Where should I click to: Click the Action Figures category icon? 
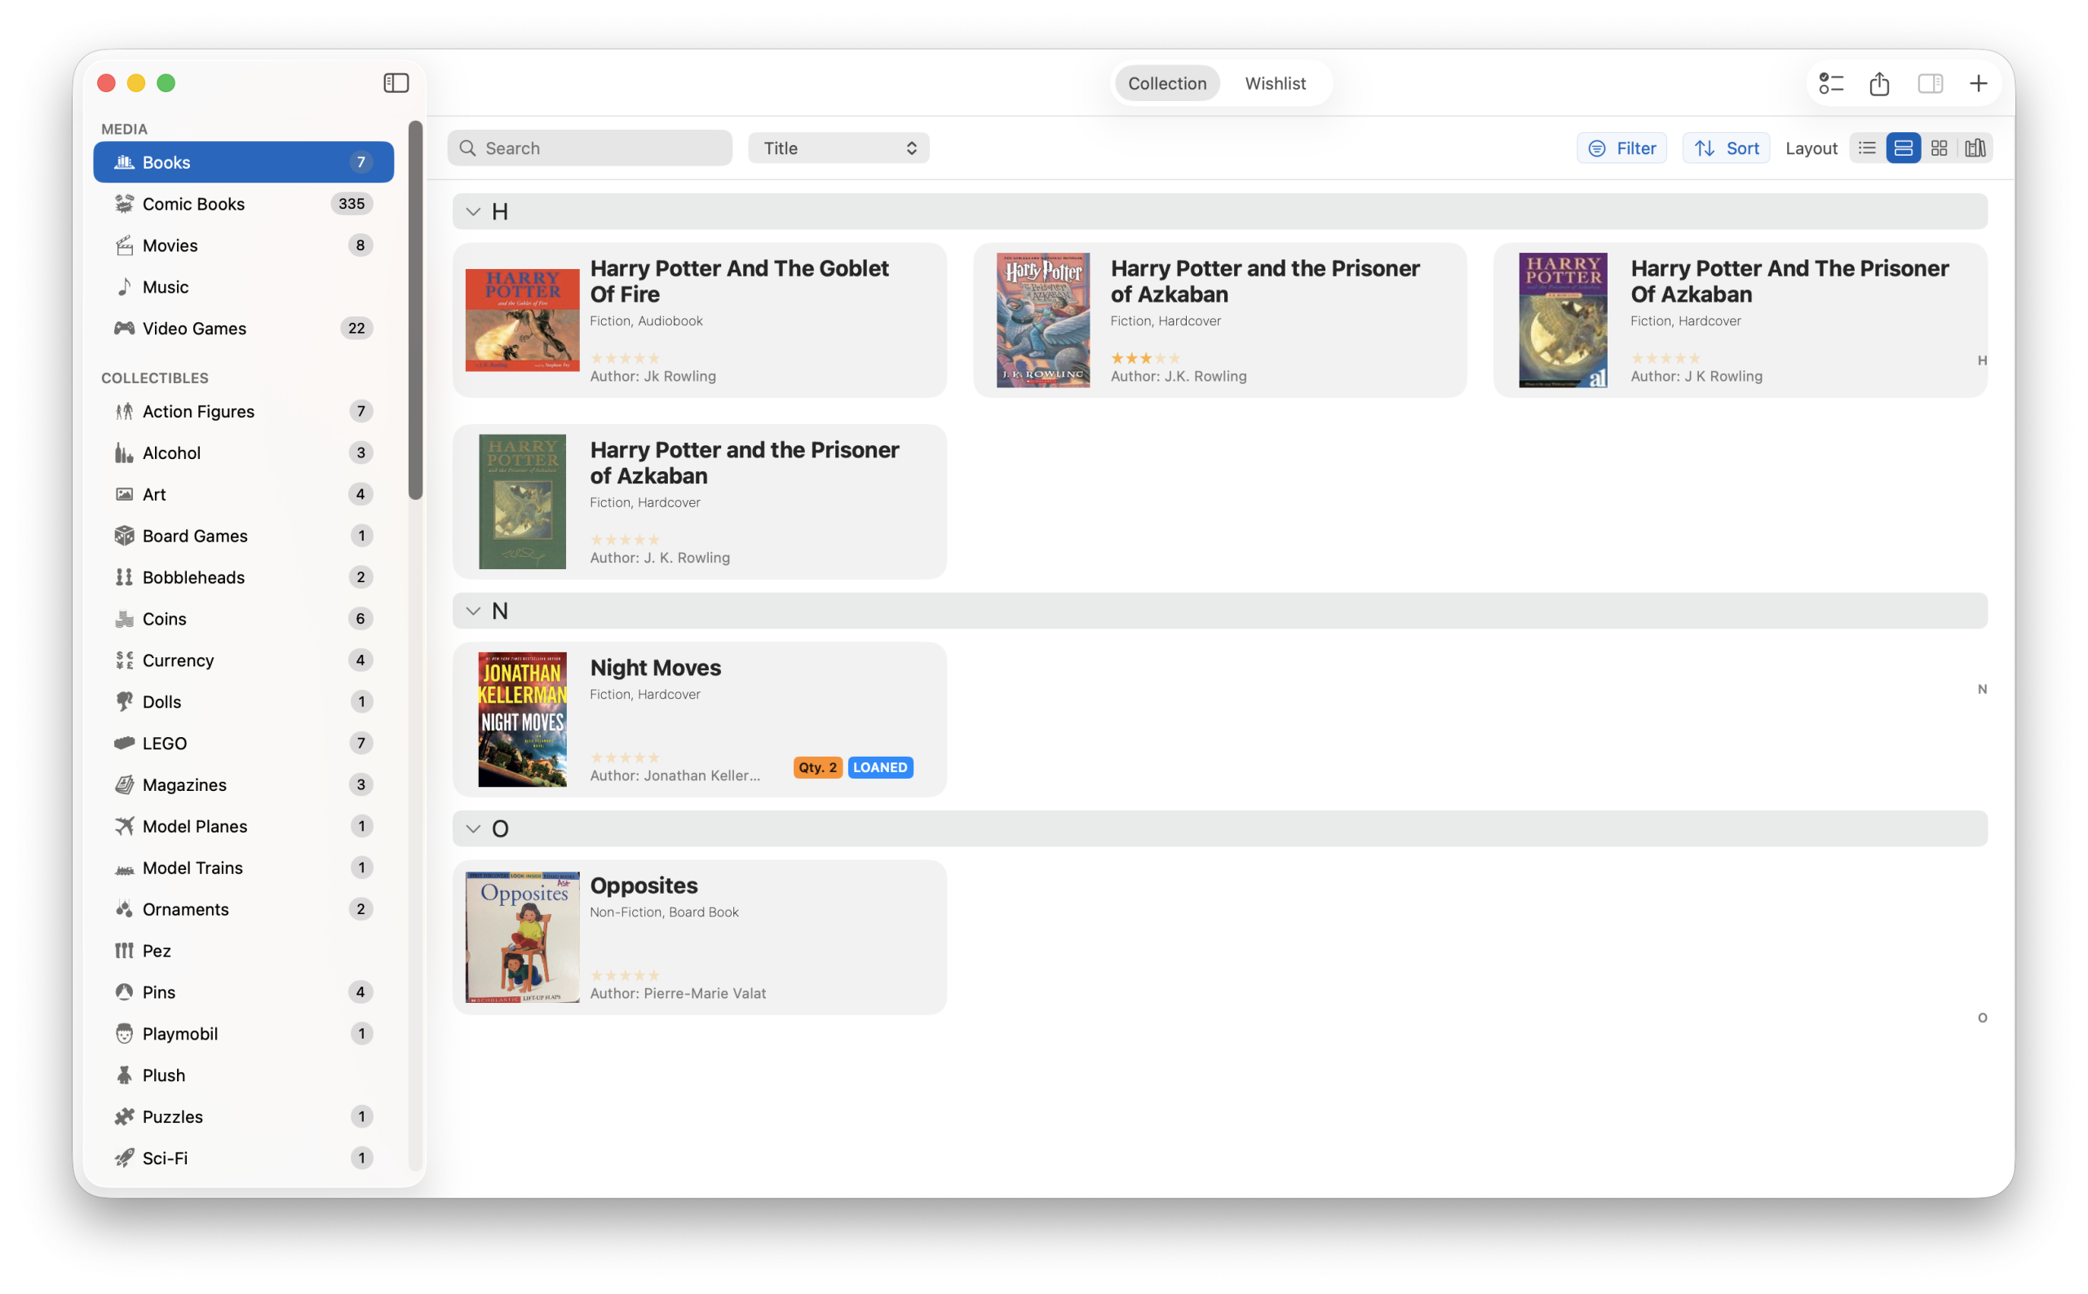click(x=123, y=412)
